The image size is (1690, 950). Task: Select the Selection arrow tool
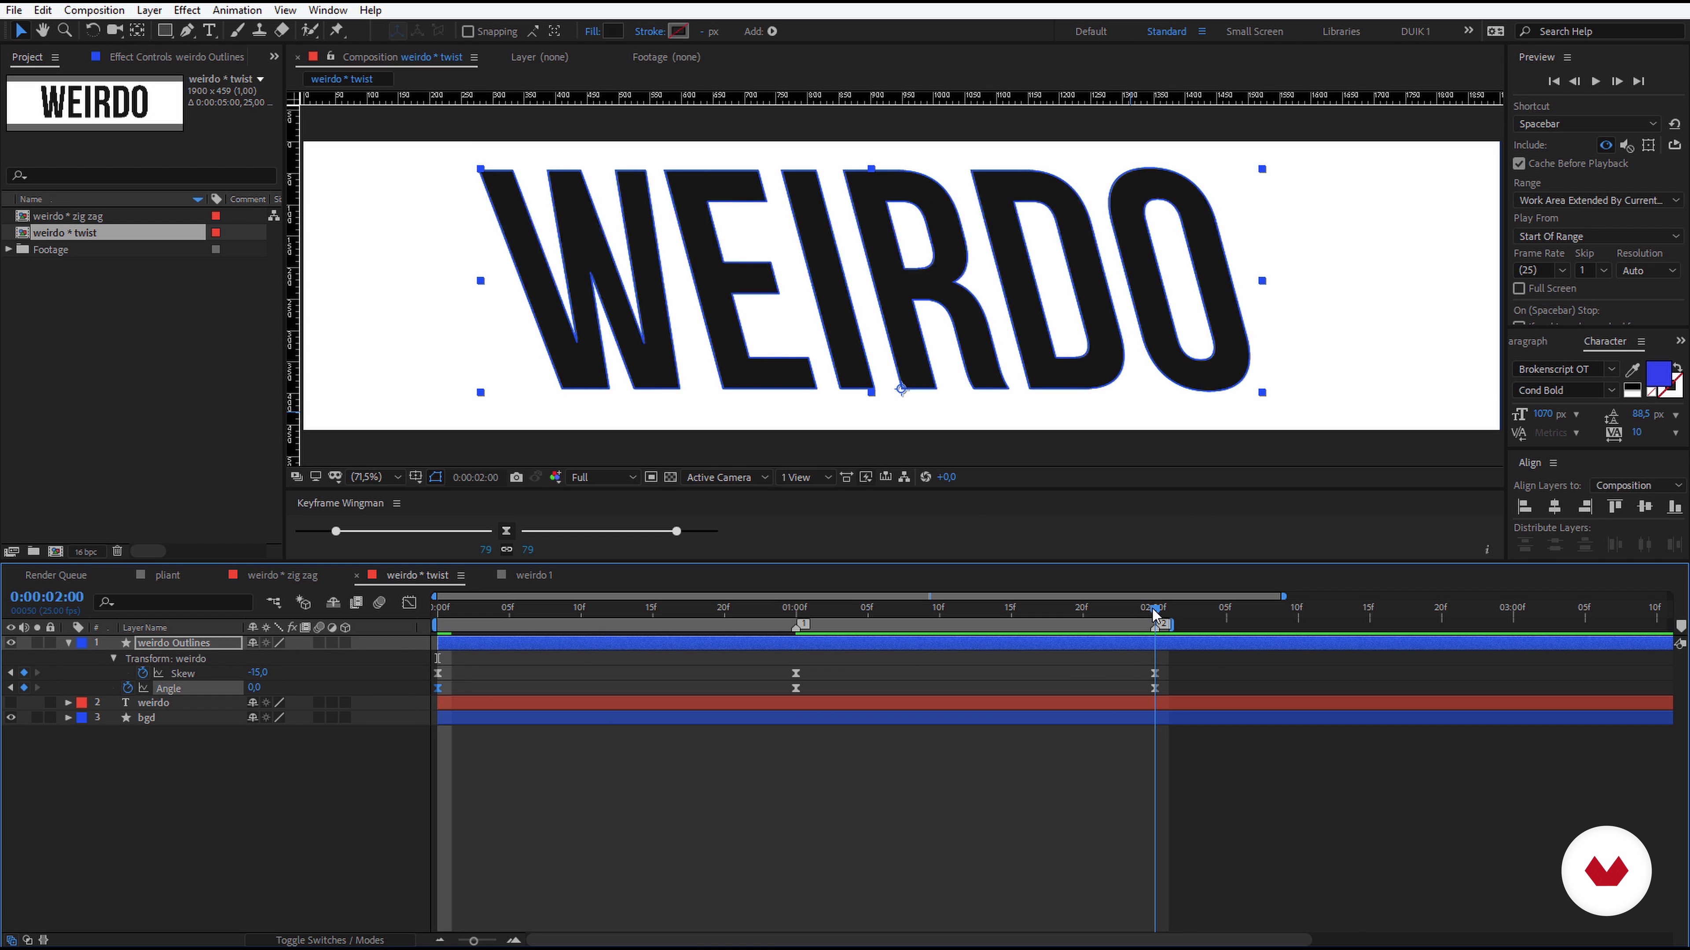pyautogui.click(x=20, y=30)
